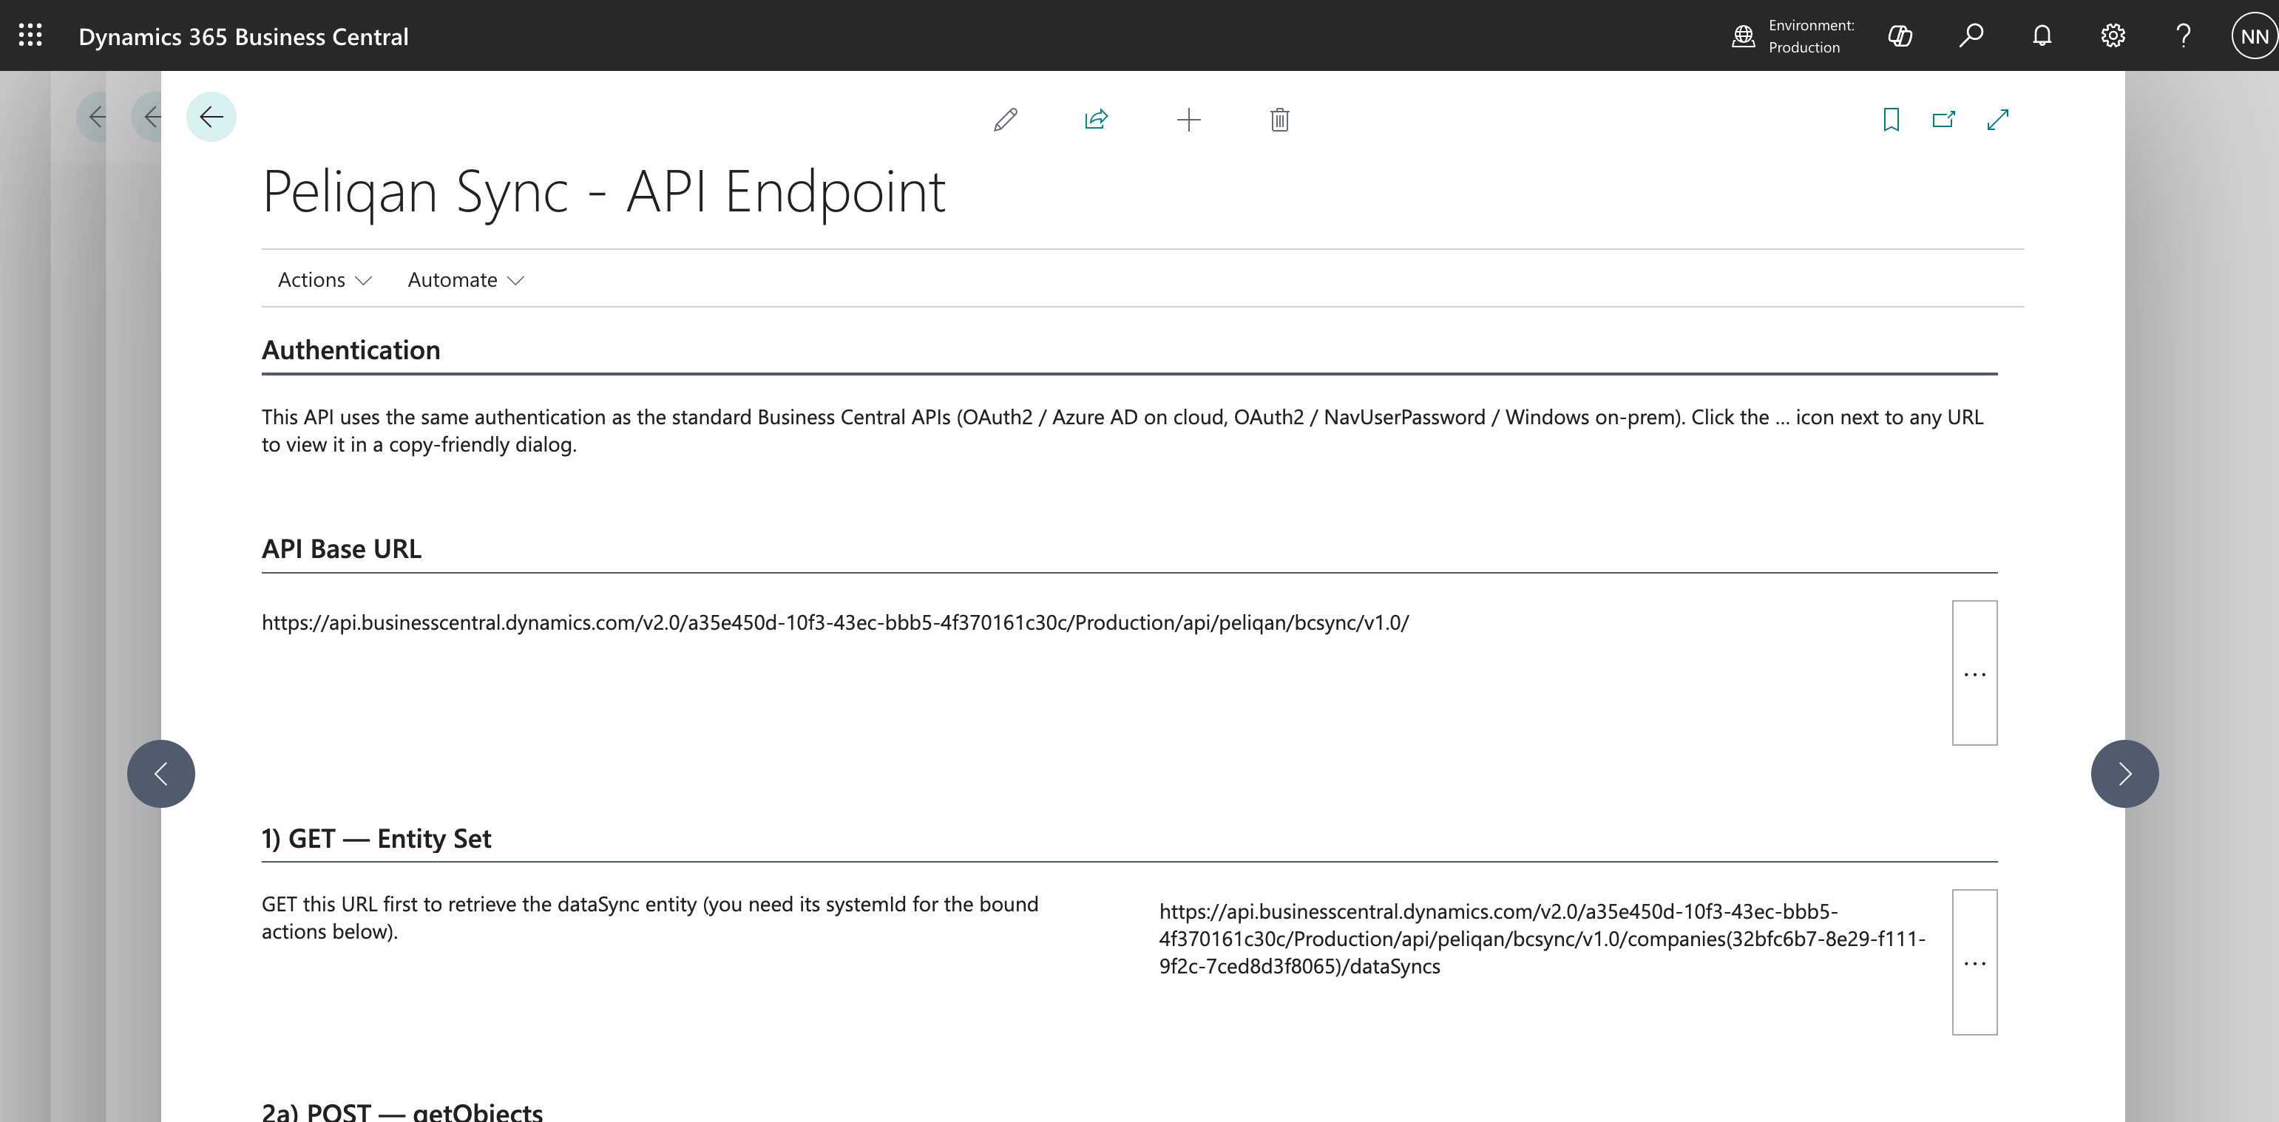Open the search magnifier in the top bar
This screenshot has height=1122, width=2279.
click(1971, 36)
